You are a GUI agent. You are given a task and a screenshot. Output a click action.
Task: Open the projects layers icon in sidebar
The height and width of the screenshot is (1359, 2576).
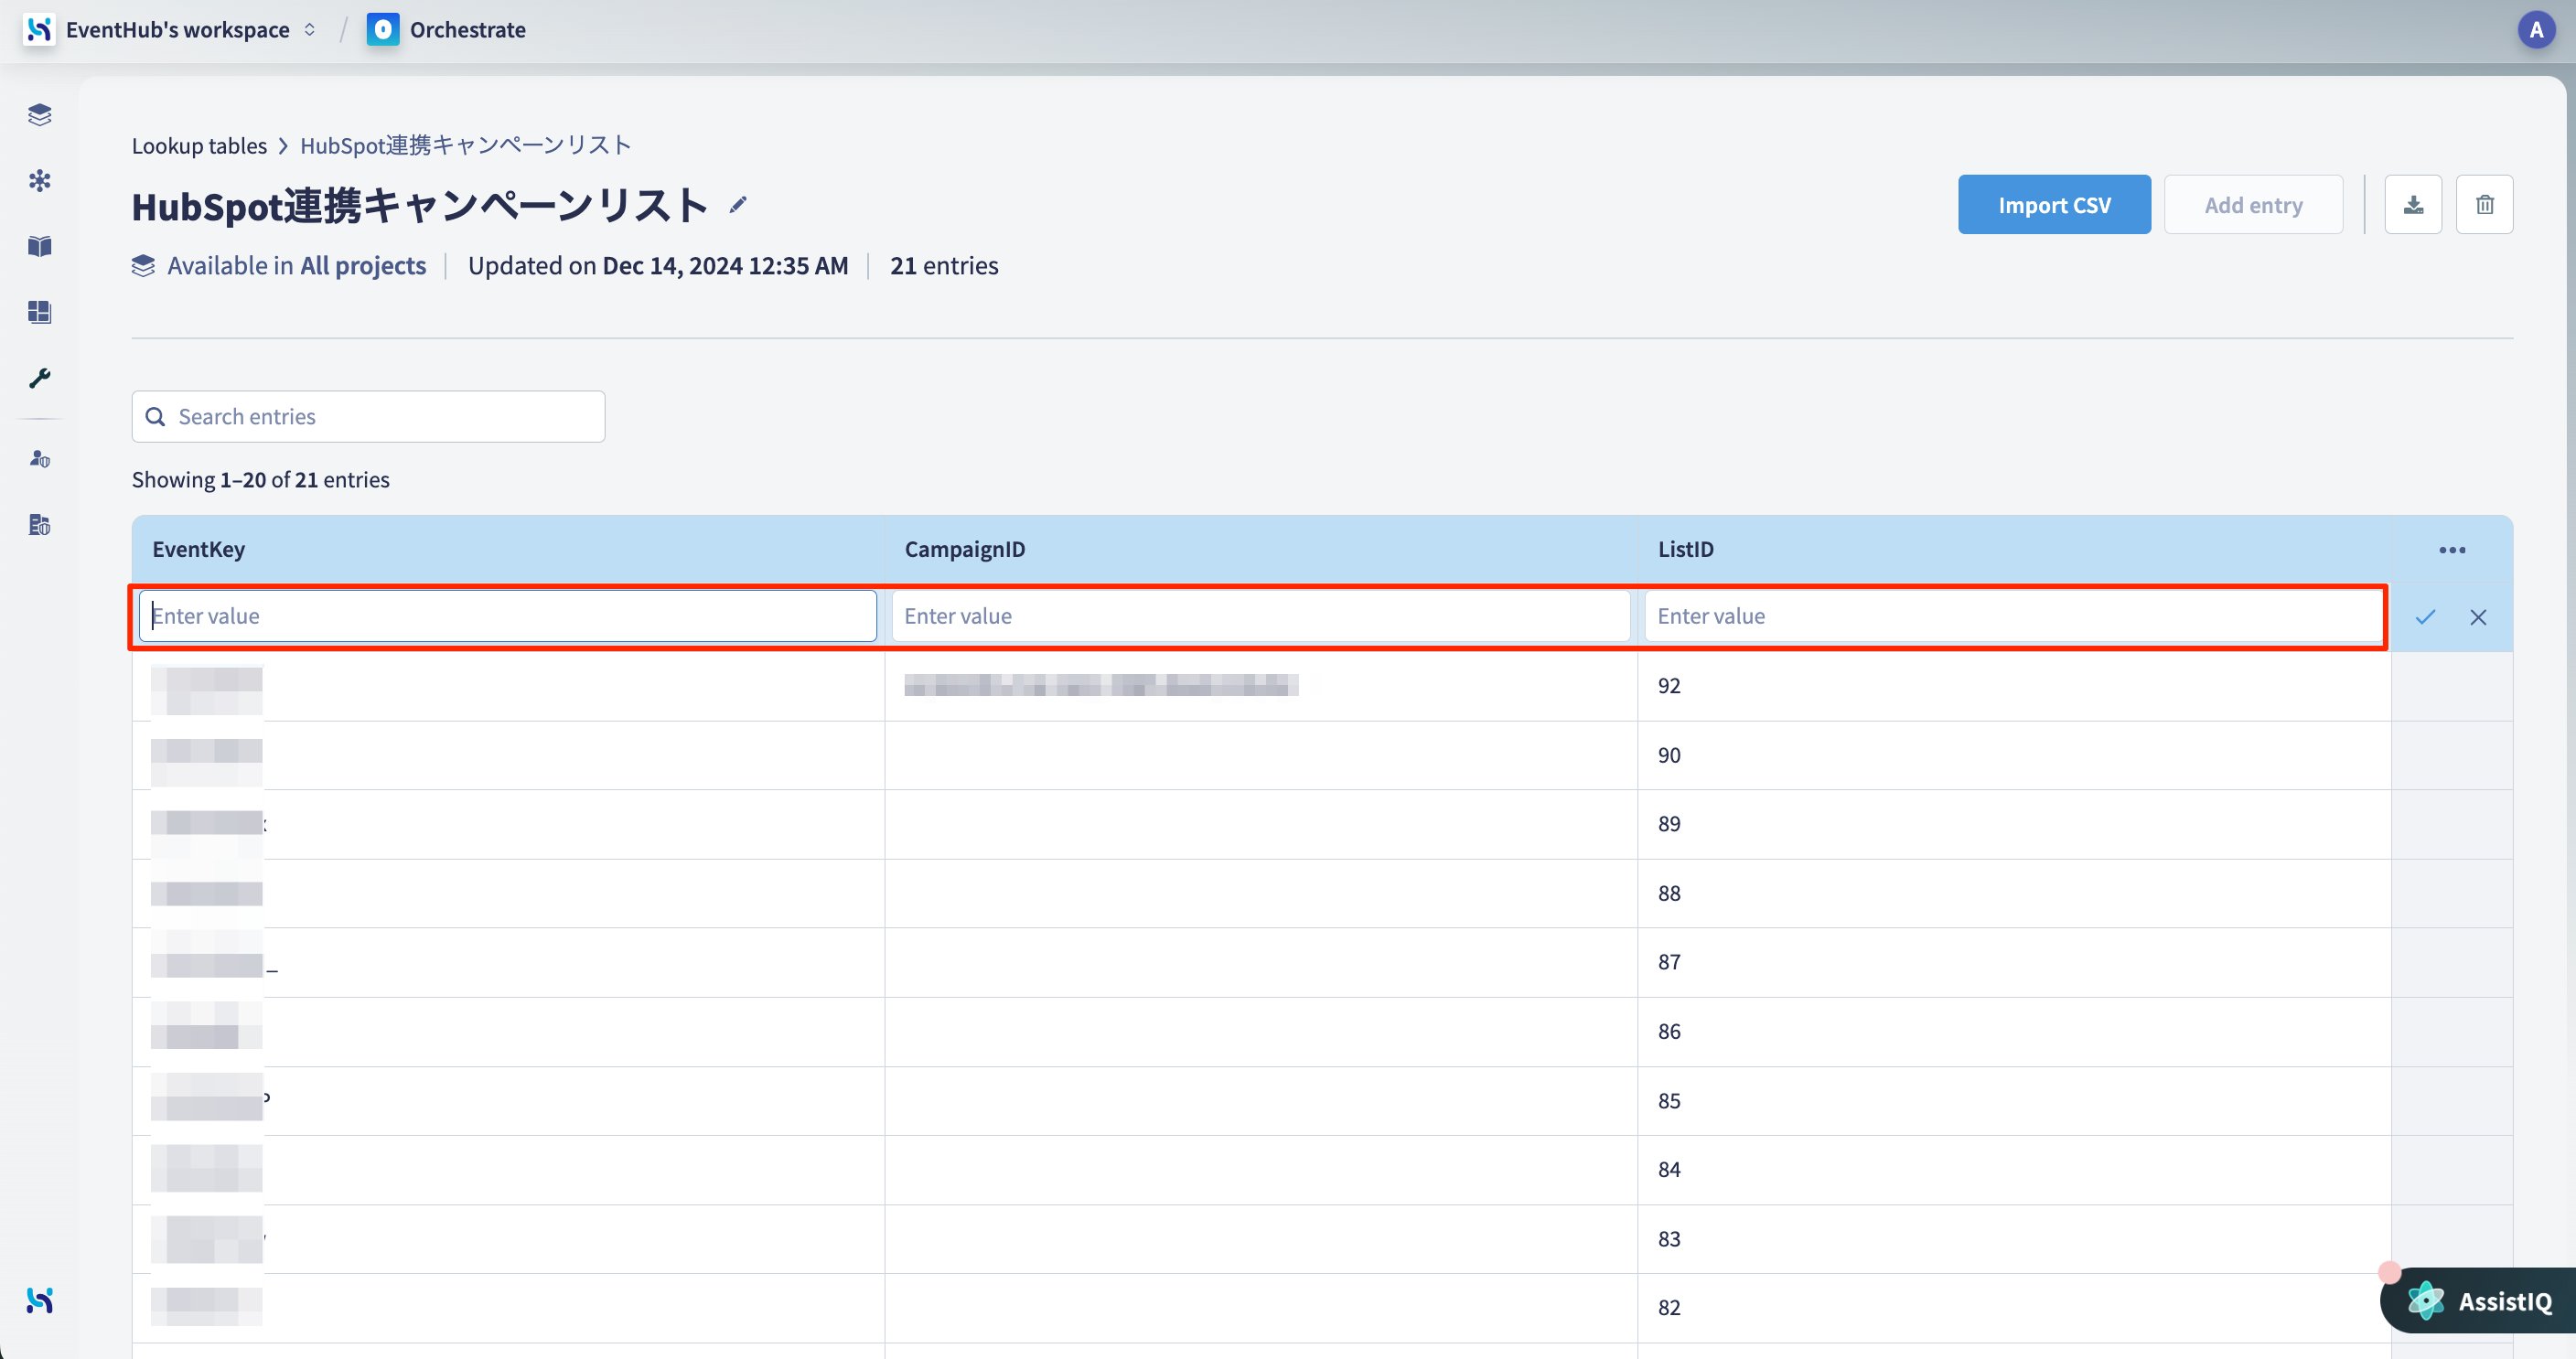point(40,115)
